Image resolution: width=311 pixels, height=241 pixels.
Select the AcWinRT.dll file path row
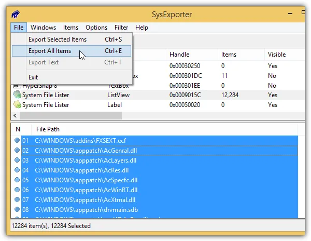pyautogui.click(x=160, y=190)
